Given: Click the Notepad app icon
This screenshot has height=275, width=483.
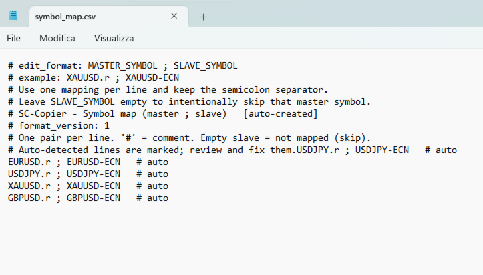Looking at the screenshot, I should tap(13, 16).
